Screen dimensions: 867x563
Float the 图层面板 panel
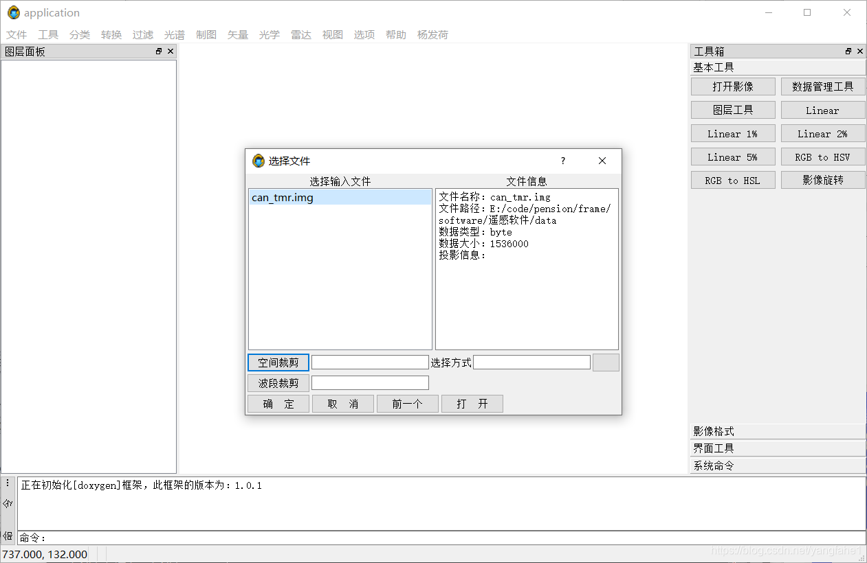[x=159, y=51]
